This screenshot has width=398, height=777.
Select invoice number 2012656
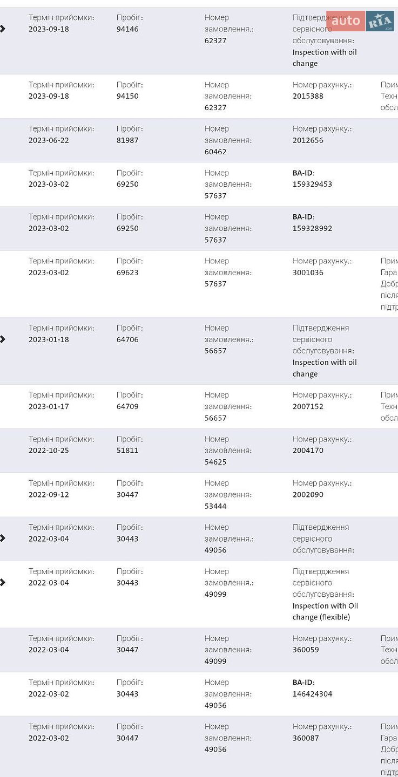(x=308, y=140)
